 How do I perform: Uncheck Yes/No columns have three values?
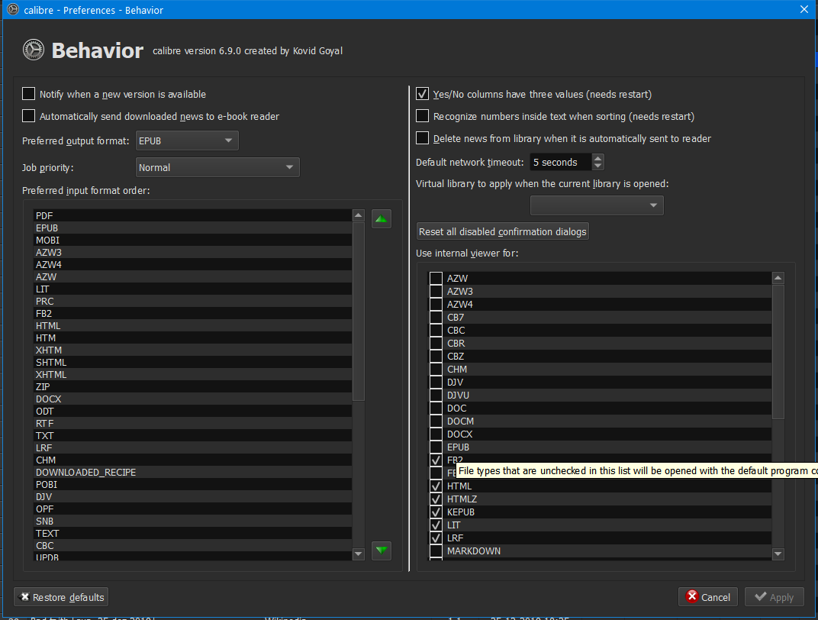[422, 94]
